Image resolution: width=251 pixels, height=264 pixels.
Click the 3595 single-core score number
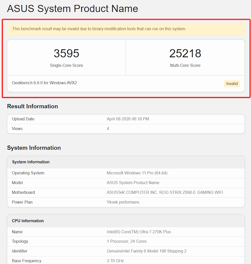[66, 54]
